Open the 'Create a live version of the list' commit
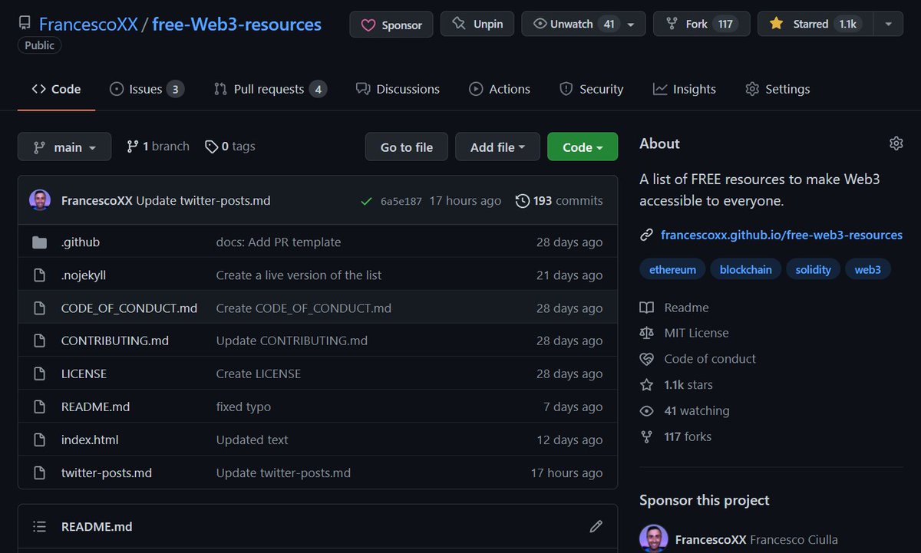921x553 pixels. 299,275
